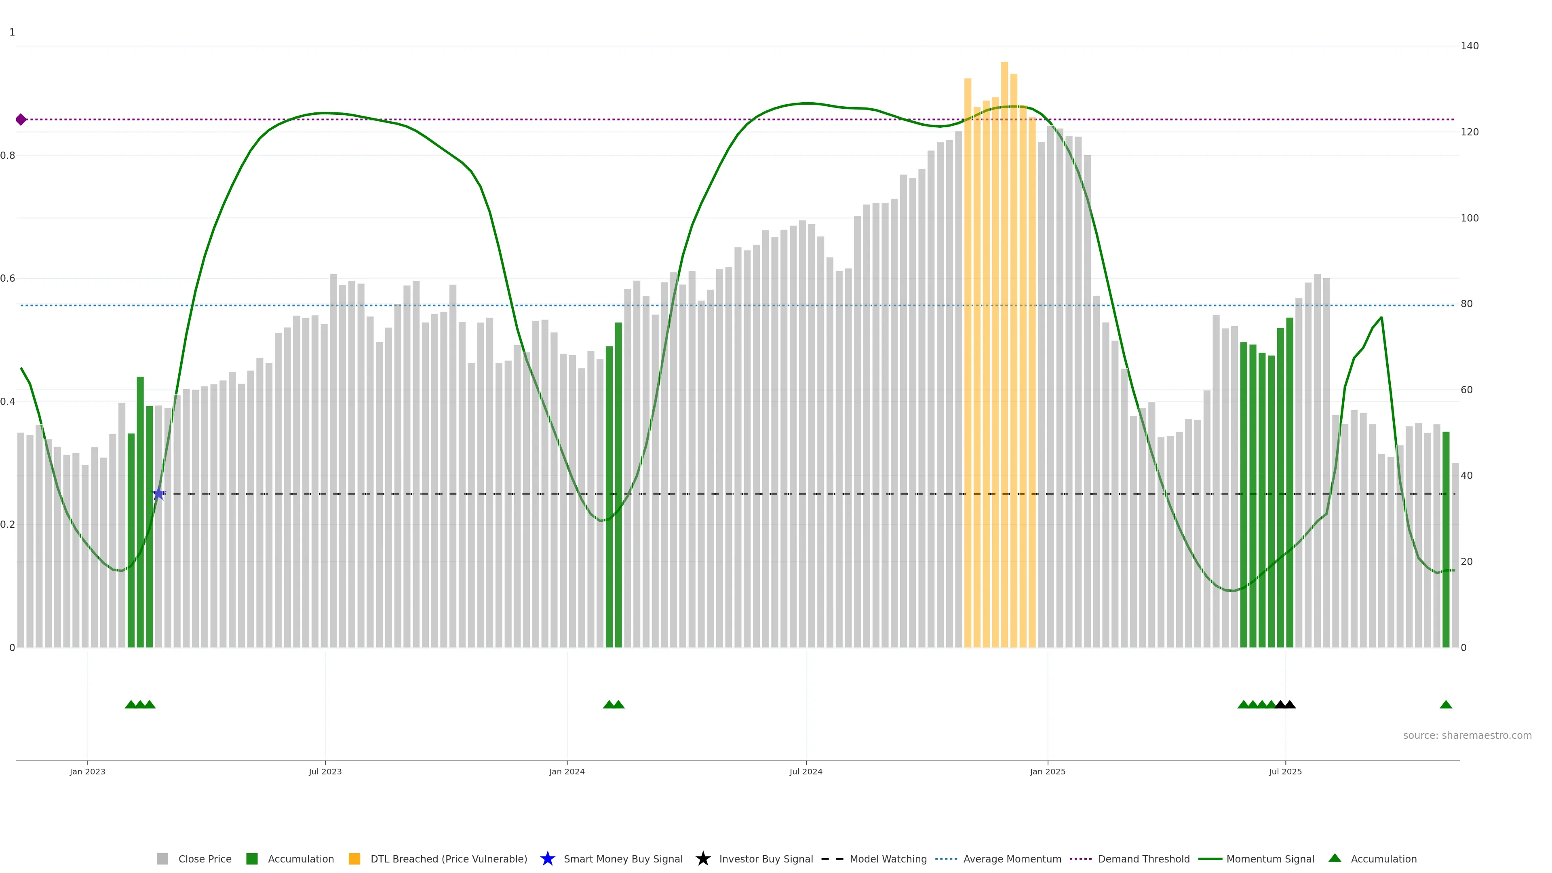Click the green Accumulation triangle legend icon

point(1335,858)
